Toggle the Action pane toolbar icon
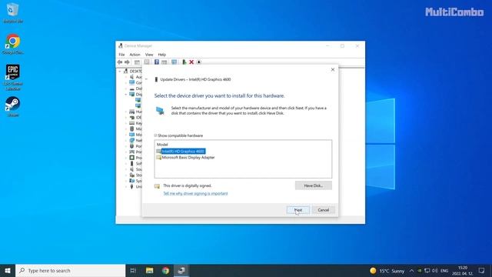The width and height of the screenshot is (492, 277). click(x=164, y=62)
